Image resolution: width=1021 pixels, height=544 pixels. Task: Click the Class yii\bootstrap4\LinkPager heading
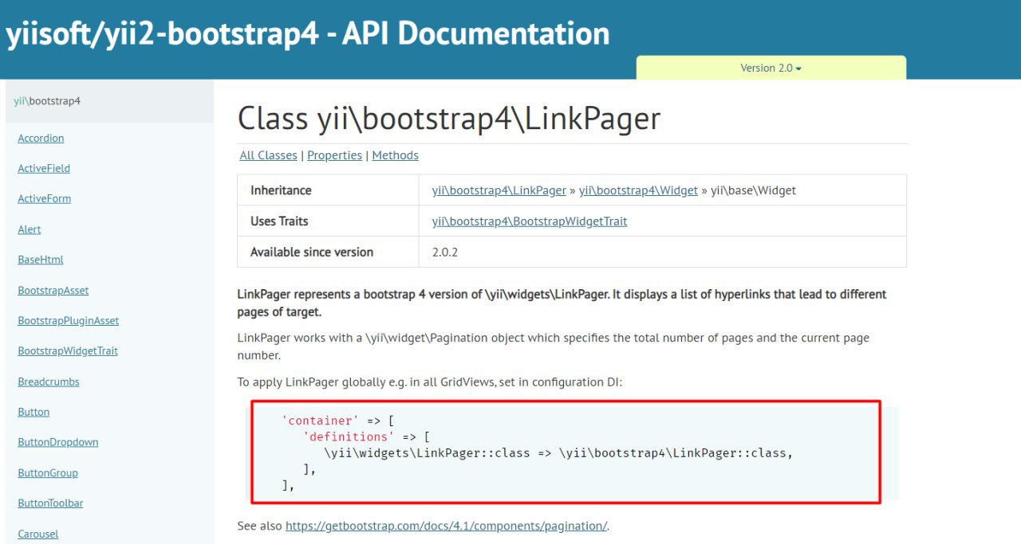449,119
